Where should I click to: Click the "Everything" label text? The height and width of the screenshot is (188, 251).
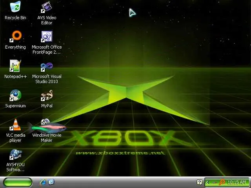pos(15,47)
